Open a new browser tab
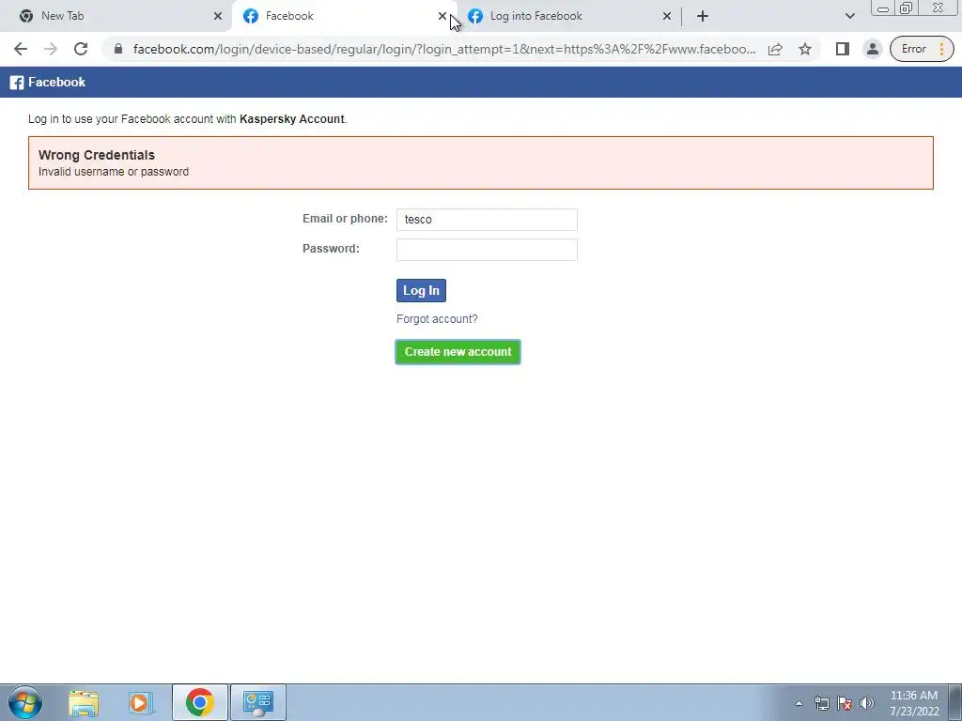Viewport: 962px width, 721px height. click(x=703, y=16)
